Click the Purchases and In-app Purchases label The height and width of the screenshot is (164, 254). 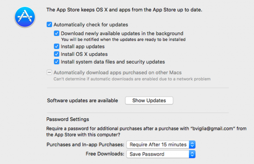click(85, 144)
